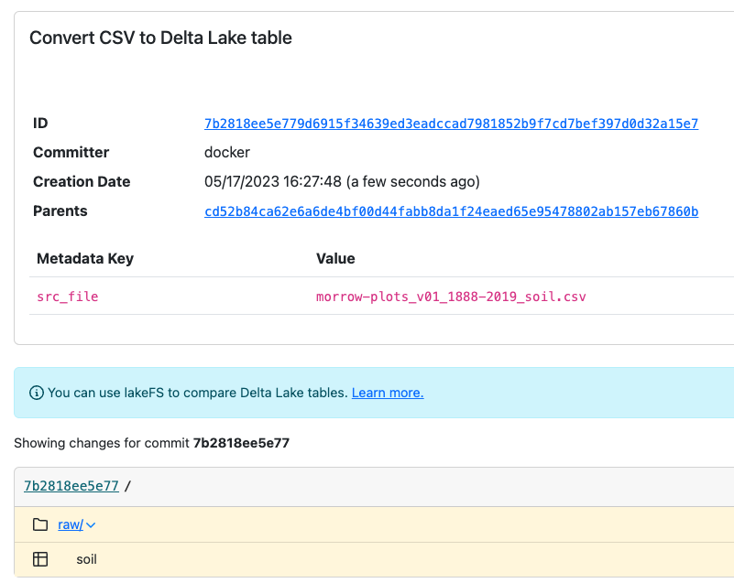Image resolution: width=734 pixels, height=583 pixels.
Task: Click the Committer field label
Action: (71, 153)
